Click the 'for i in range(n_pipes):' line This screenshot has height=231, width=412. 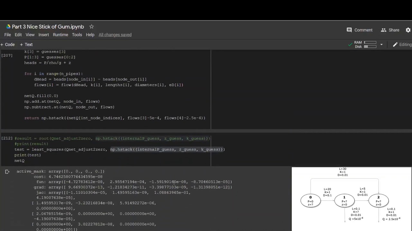(x=53, y=73)
